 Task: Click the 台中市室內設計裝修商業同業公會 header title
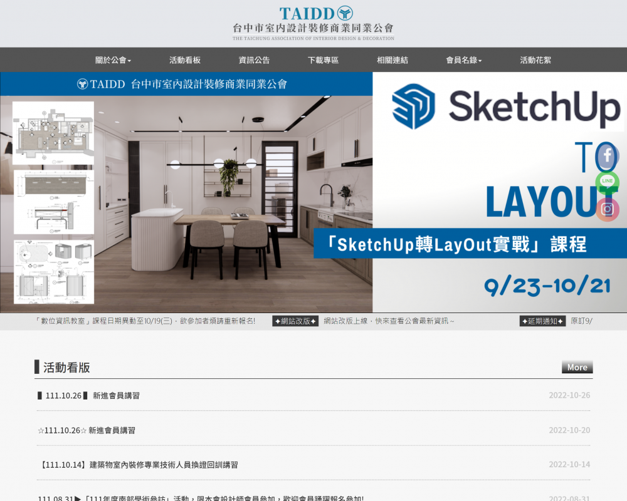(x=313, y=28)
